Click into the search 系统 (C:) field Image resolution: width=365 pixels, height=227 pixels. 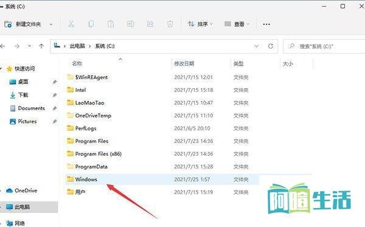[x=324, y=46]
